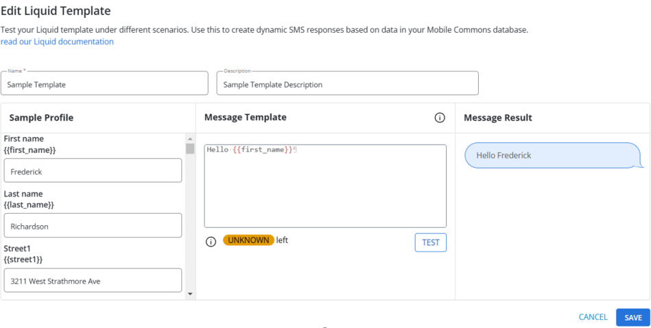Click the Message Result column header

tap(497, 118)
